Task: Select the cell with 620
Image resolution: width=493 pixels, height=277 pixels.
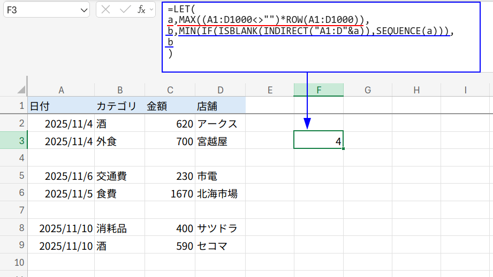Action: click(170, 123)
